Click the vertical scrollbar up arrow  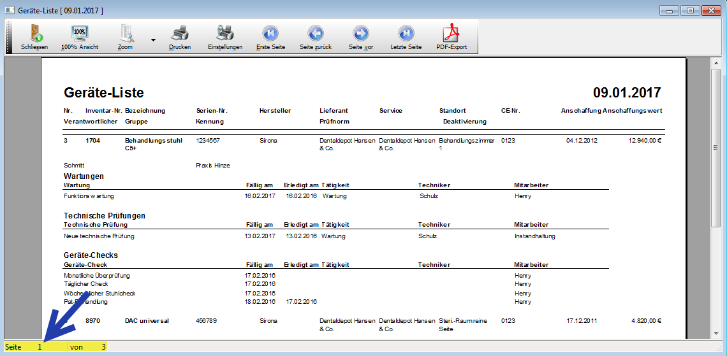(716, 63)
